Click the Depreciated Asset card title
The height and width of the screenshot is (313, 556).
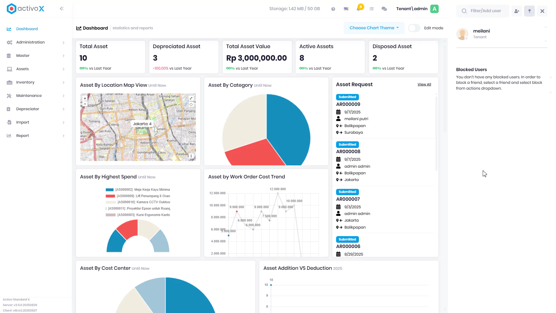pyautogui.click(x=176, y=47)
